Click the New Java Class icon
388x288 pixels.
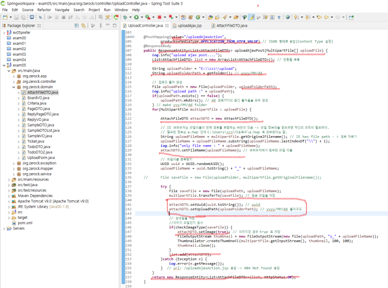click(198, 18)
